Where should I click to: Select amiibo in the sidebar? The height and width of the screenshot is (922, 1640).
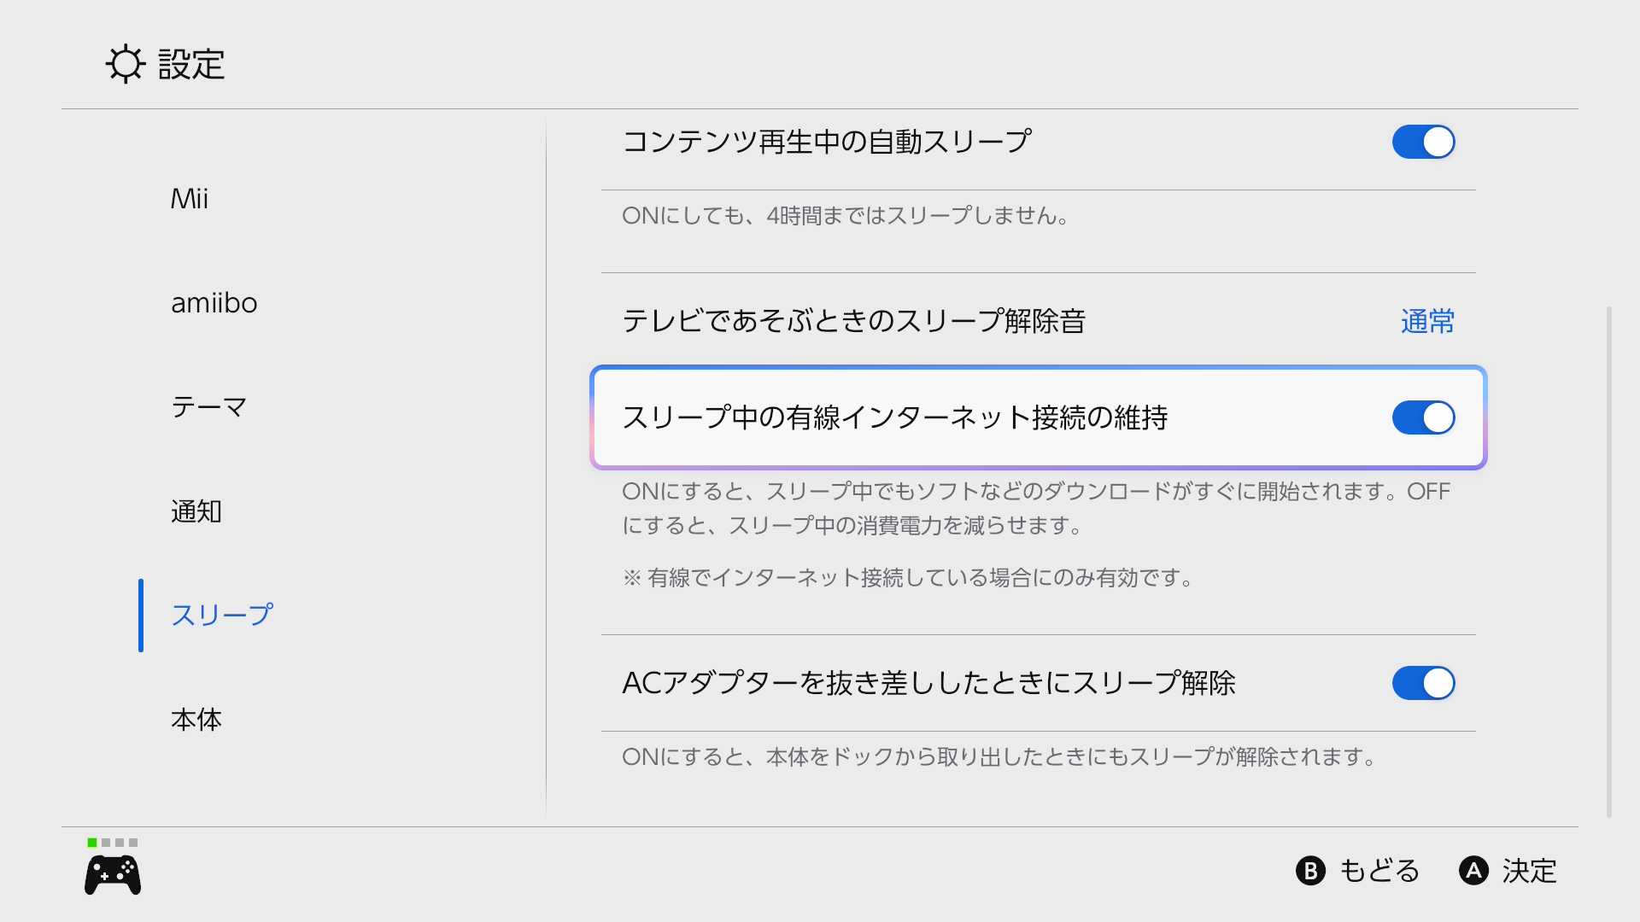(x=214, y=303)
